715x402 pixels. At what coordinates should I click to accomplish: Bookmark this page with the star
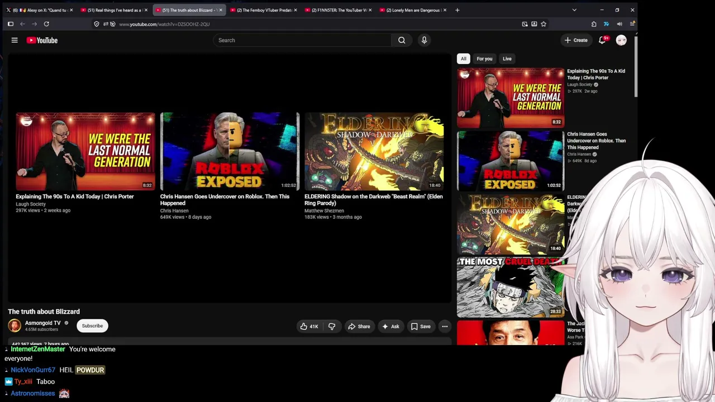pyautogui.click(x=544, y=24)
